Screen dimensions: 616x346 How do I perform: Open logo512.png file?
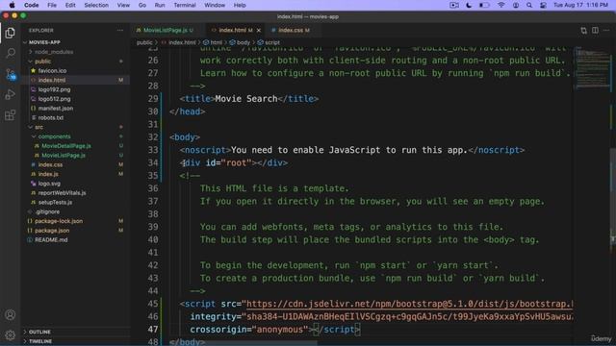tap(54, 99)
